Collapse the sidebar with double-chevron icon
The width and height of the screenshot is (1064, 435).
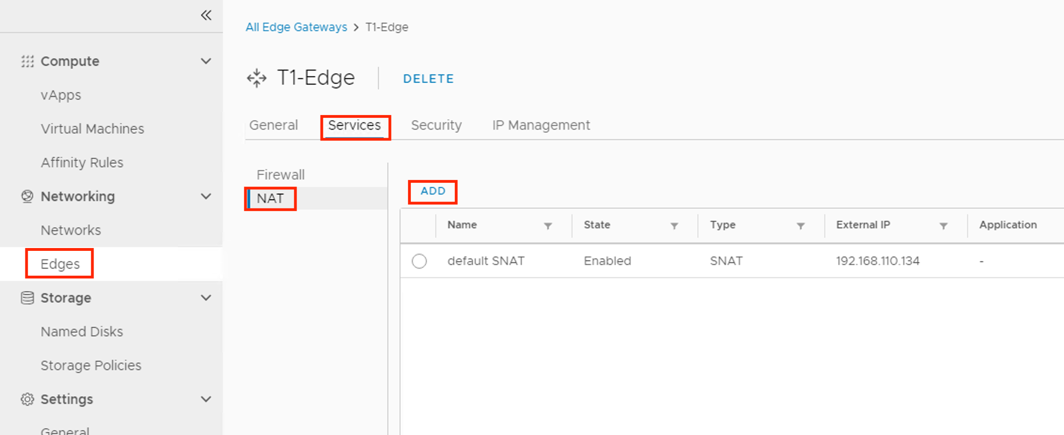pos(206,16)
